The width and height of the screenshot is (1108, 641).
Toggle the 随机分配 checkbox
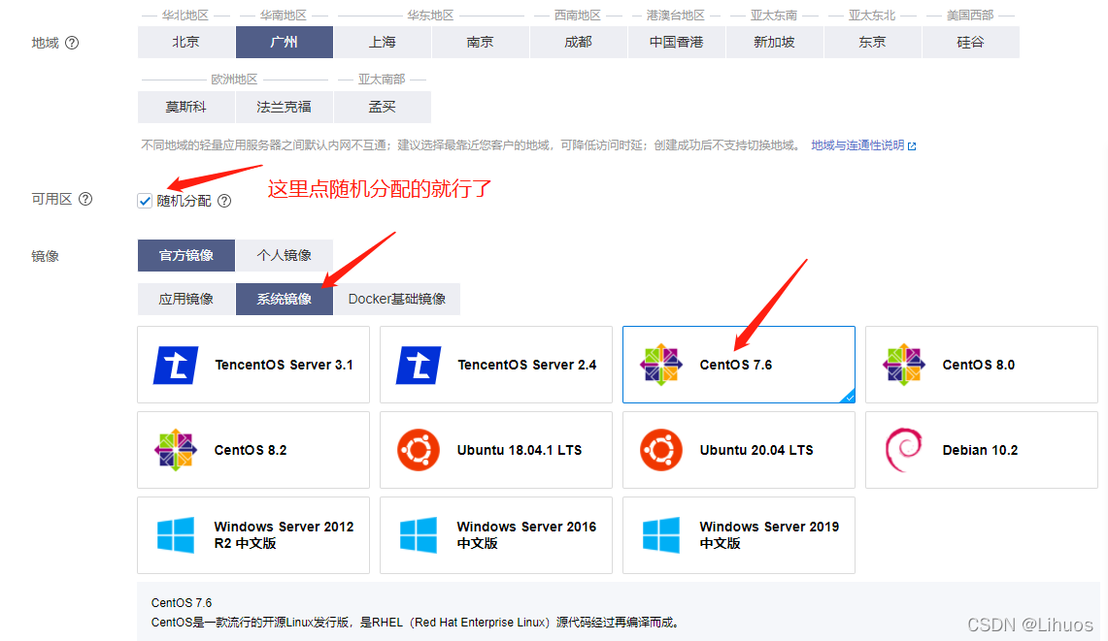tap(145, 201)
